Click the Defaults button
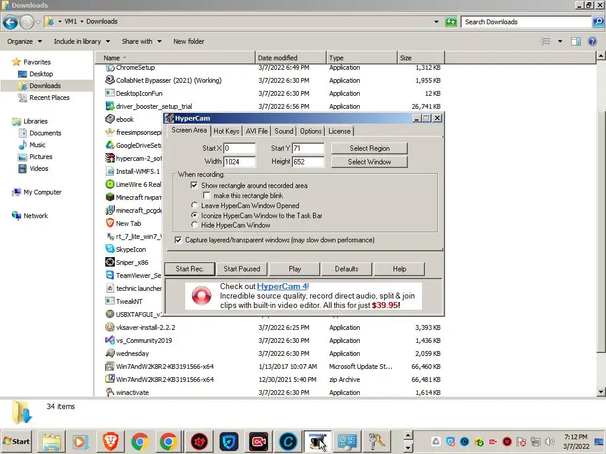 click(x=347, y=269)
